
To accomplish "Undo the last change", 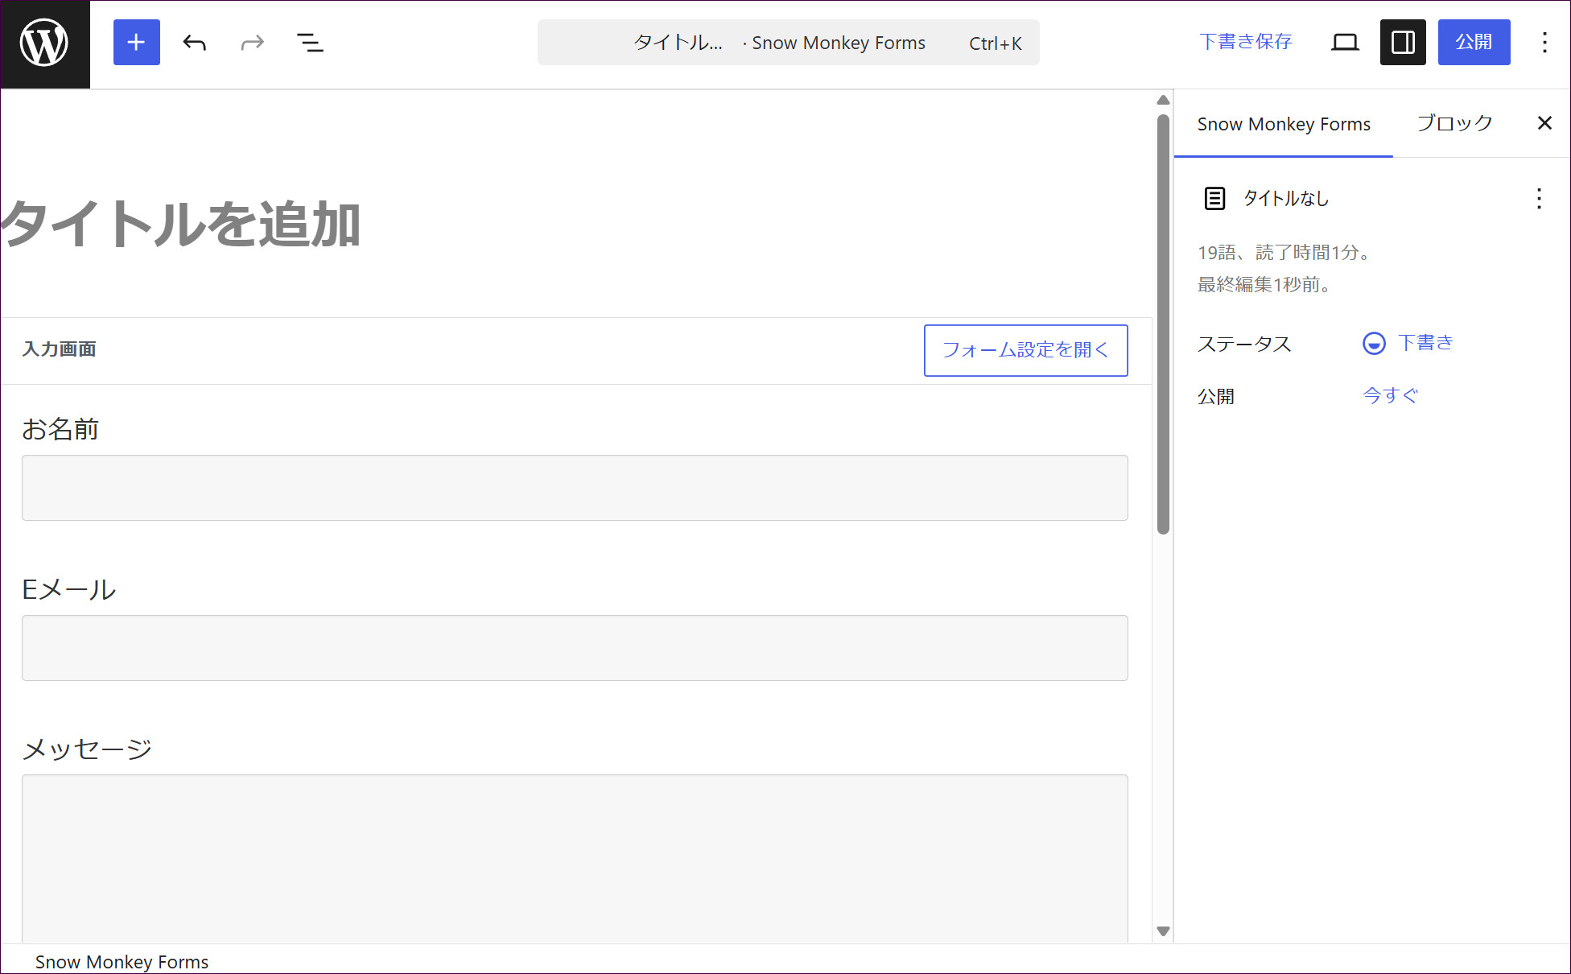I will tap(195, 43).
